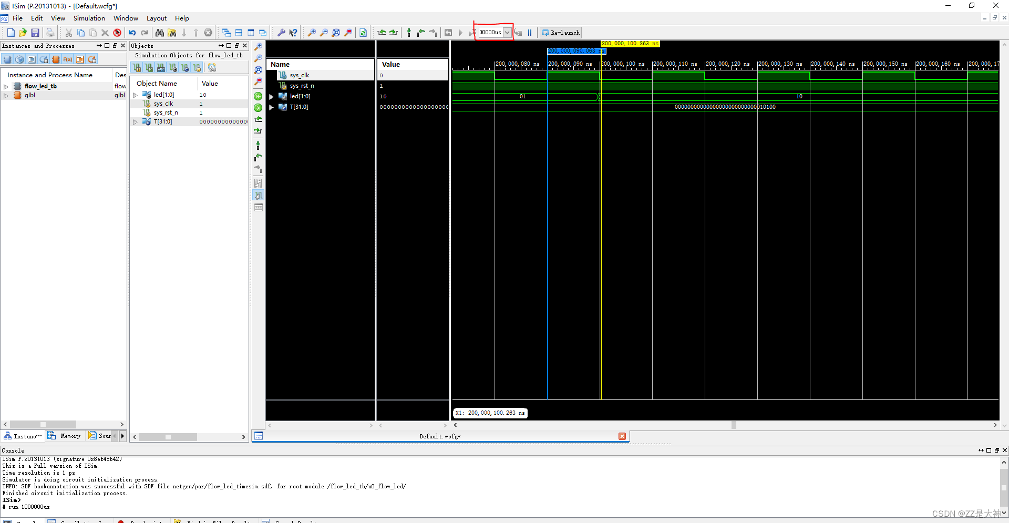
Task: Restart simulation with the rewind icon
Action: pos(448,33)
